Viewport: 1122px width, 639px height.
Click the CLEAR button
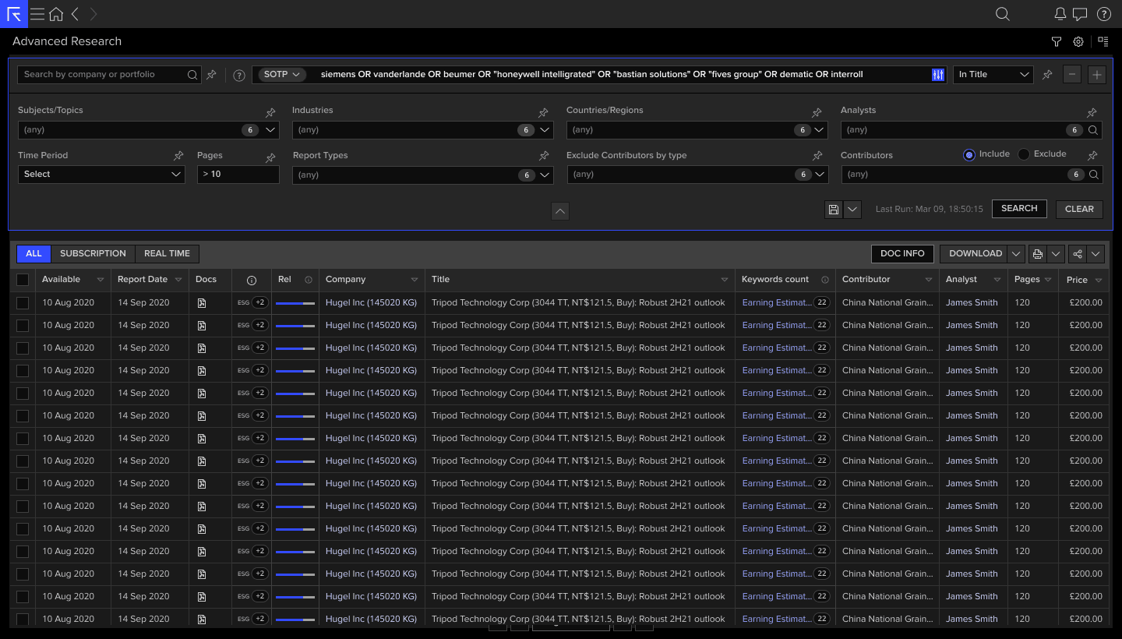click(x=1079, y=209)
